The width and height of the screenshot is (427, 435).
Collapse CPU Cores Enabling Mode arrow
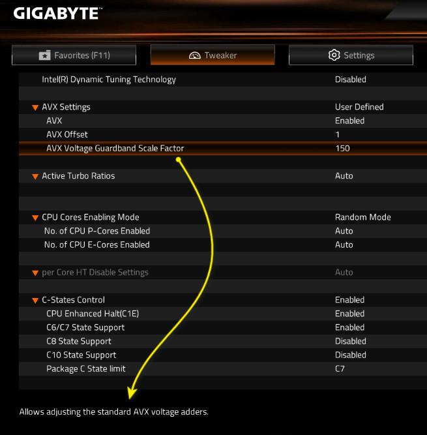coord(35,218)
